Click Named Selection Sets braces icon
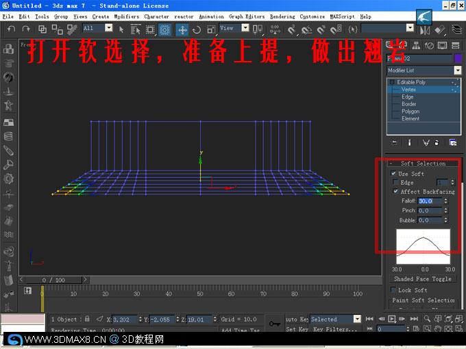Image resolution: width=466 pixels, height=349 pixels. tap(352, 29)
